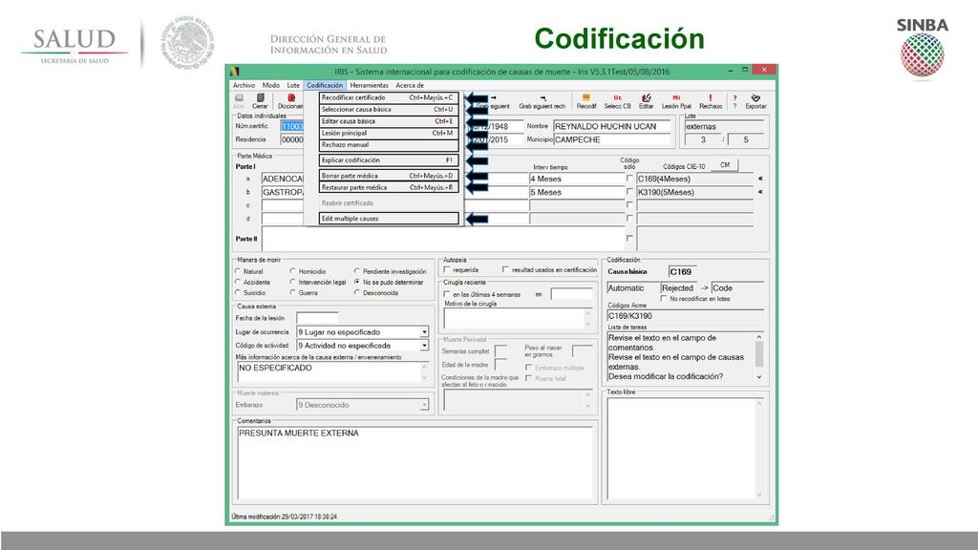Viewport: 978px width, 550px height.
Task: Check No recodificar en lotes
Action: (664, 299)
